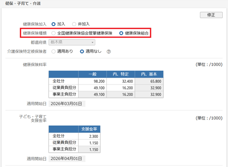The image size is (228, 167).
Task: Click the 従業員負担分 一般 49.100 cell
Action: tap(93, 88)
